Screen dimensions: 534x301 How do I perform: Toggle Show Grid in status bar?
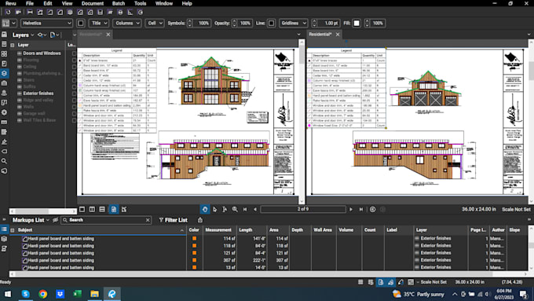pos(360,282)
